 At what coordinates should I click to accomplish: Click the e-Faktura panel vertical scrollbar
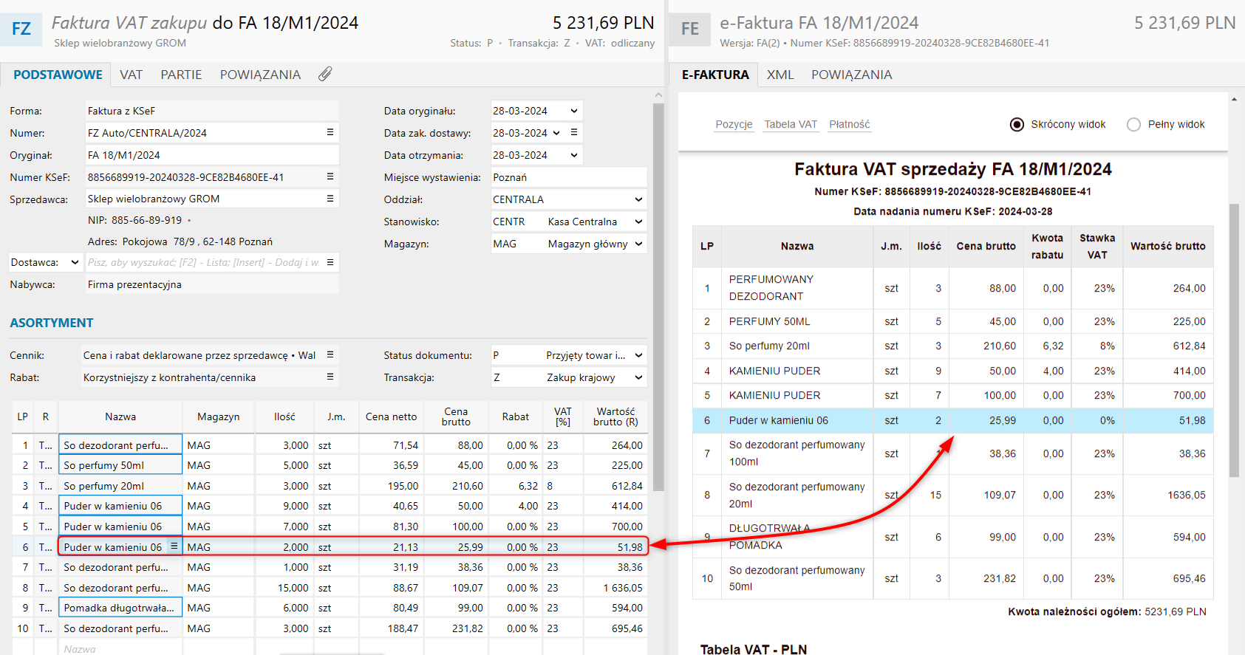(x=1233, y=340)
